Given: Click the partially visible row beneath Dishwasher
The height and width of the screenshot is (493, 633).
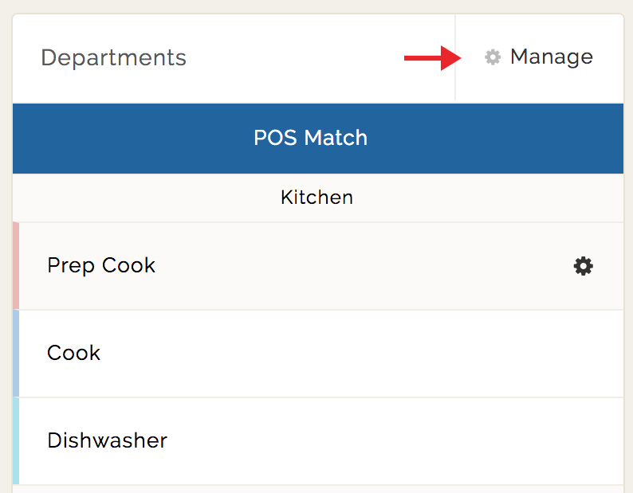Looking at the screenshot, I should pos(318,489).
